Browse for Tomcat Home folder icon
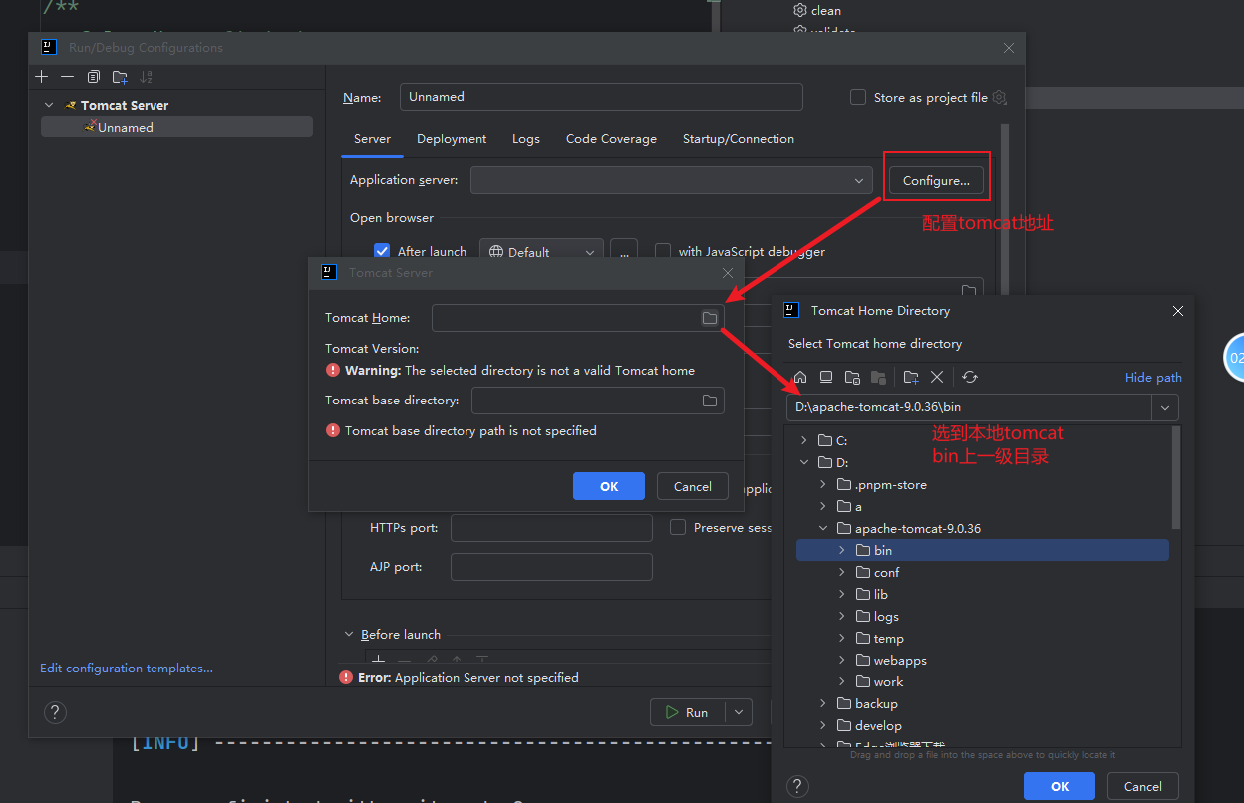Image resolution: width=1244 pixels, height=803 pixels. pyautogui.click(x=709, y=318)
